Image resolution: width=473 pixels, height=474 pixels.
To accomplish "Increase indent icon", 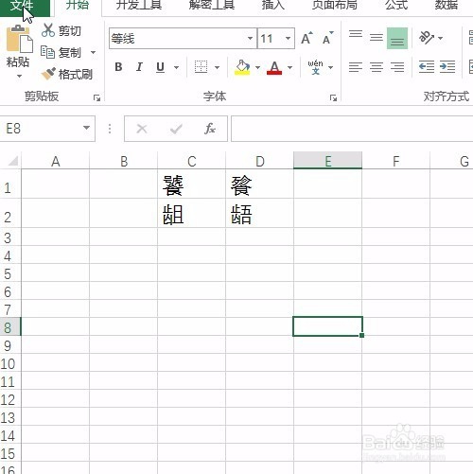I will [447, 67].
